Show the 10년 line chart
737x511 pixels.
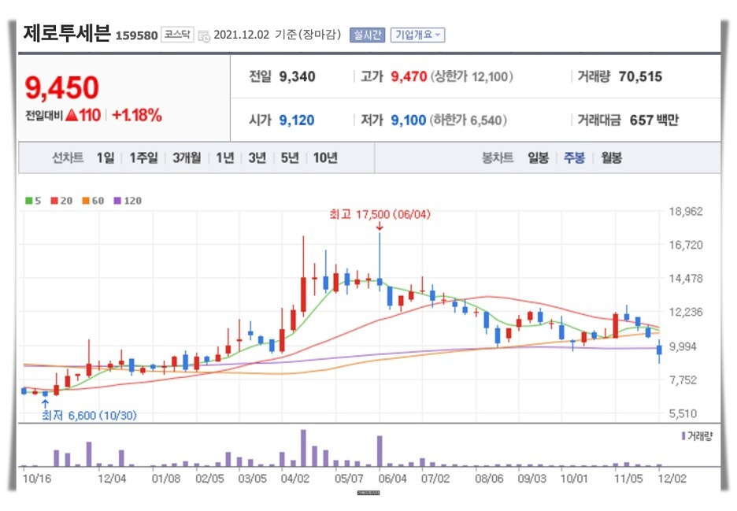[x=325, y=157]
